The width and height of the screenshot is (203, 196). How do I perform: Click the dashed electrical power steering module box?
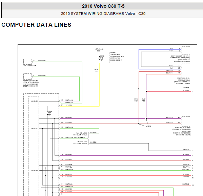click(186, 122)
